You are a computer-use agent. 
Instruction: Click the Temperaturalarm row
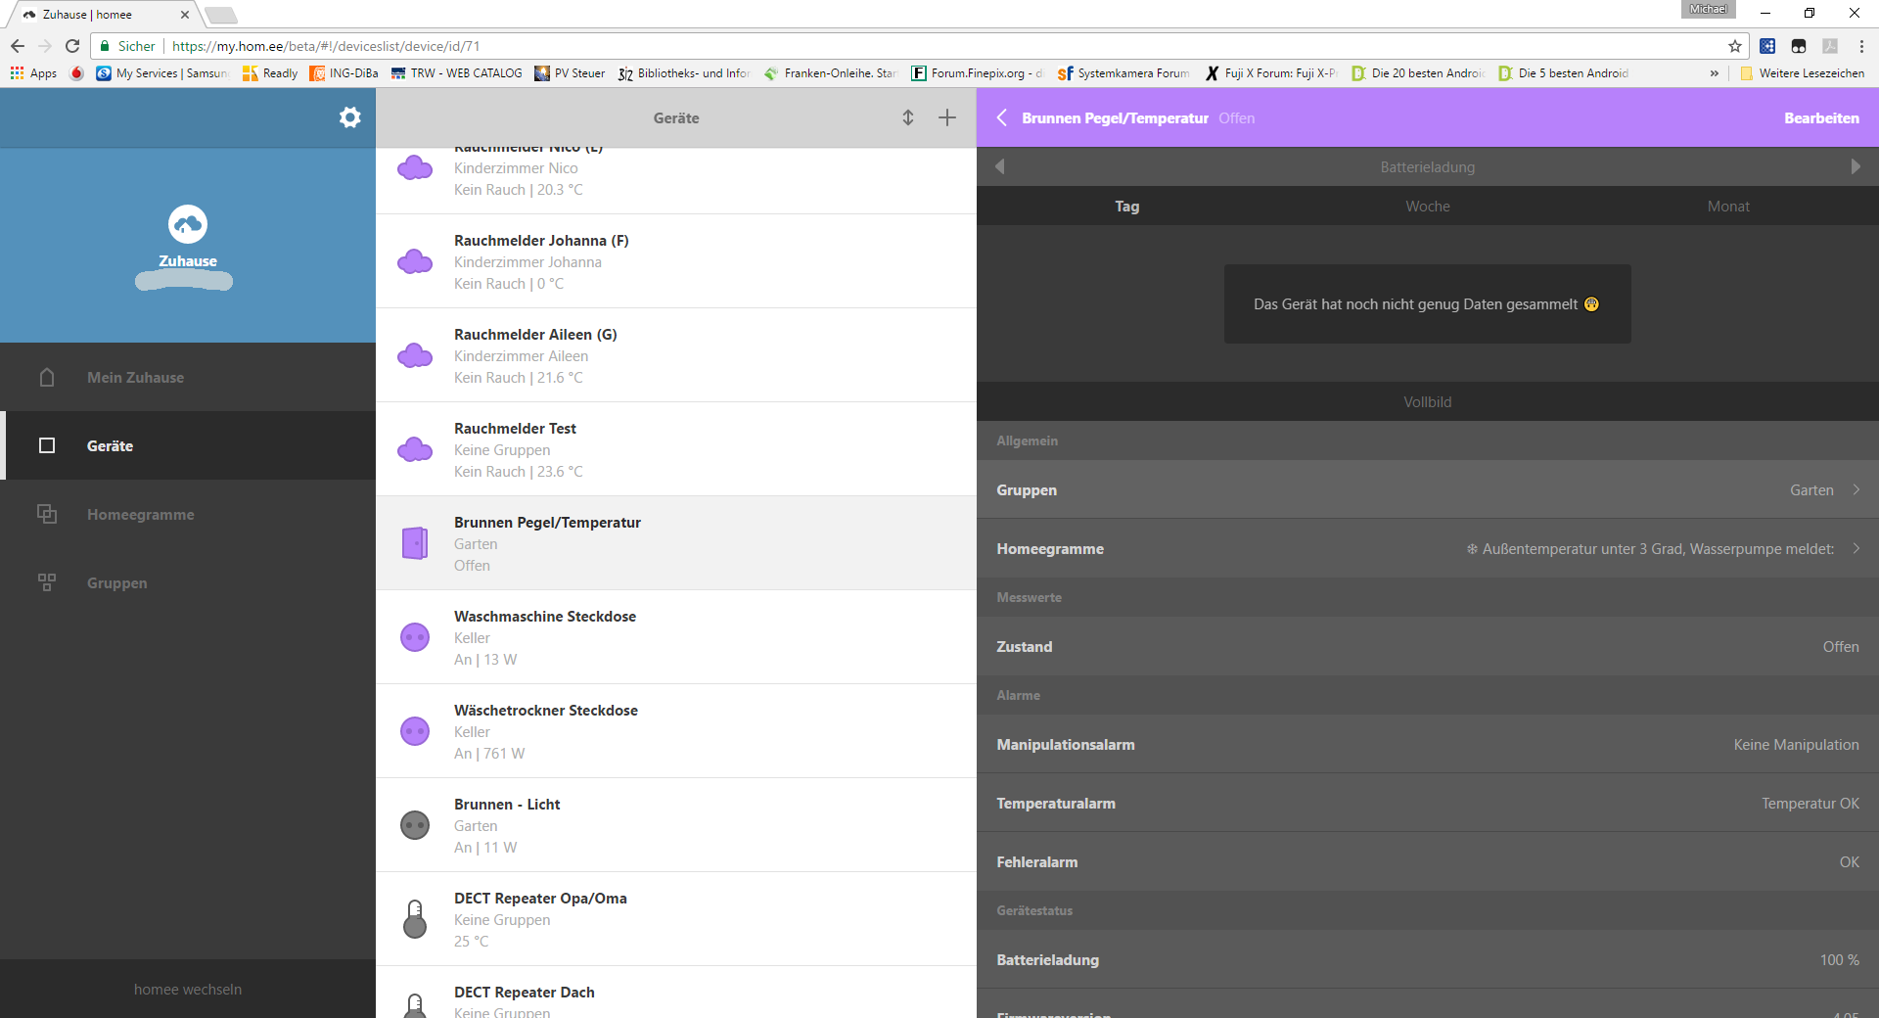[x=1428, y=803]
